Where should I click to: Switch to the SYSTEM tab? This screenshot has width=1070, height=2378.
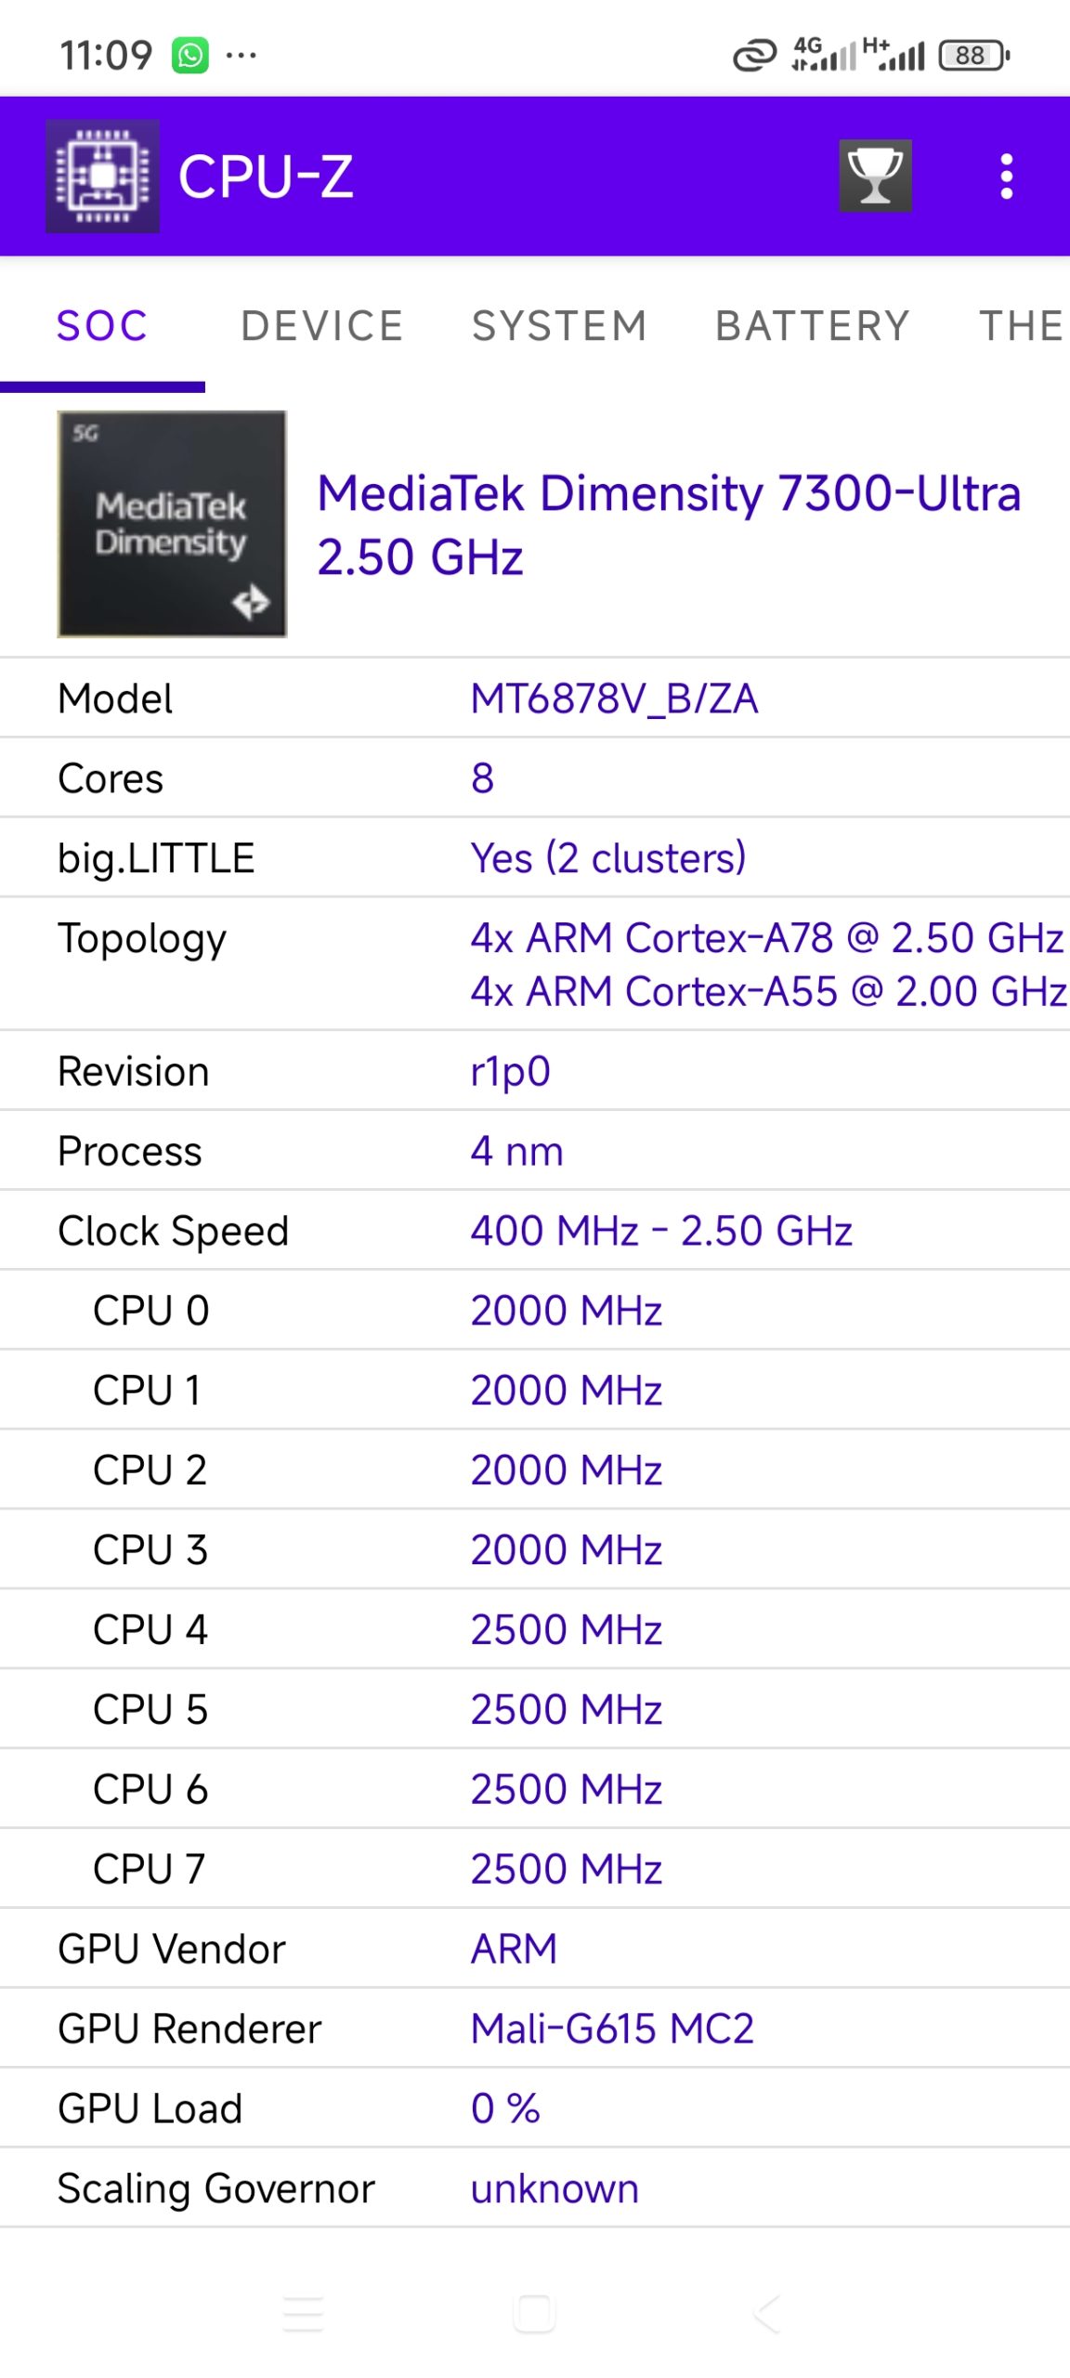[x=559, y=326]
